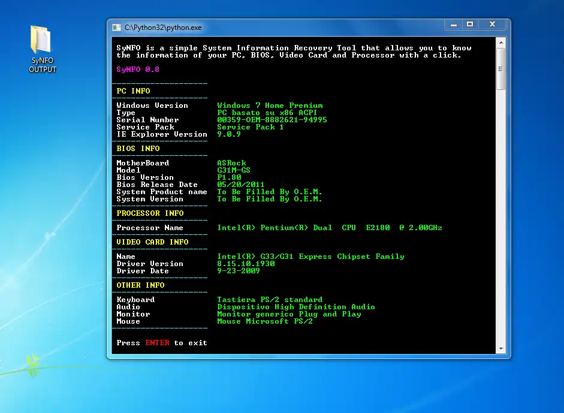Click the Windows Version label
Image resolution: width=564 pixels, height=413 pixels.
click(x=152, y=105)
